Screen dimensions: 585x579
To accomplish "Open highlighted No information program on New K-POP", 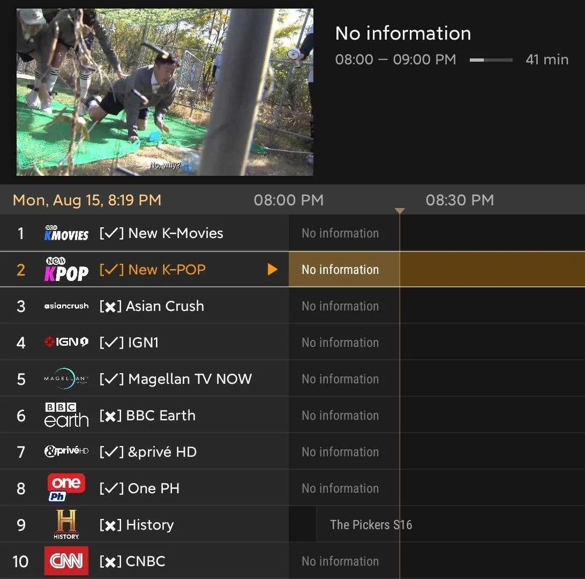I will tap(437, 269).
